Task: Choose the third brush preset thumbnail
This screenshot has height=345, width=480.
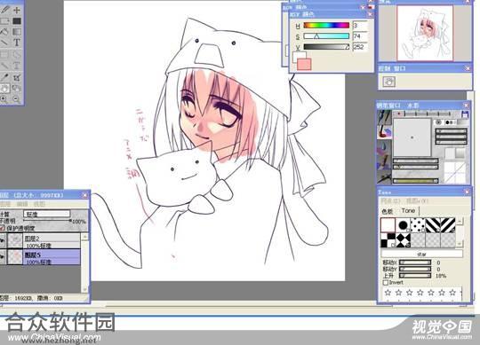Action: 384,147
